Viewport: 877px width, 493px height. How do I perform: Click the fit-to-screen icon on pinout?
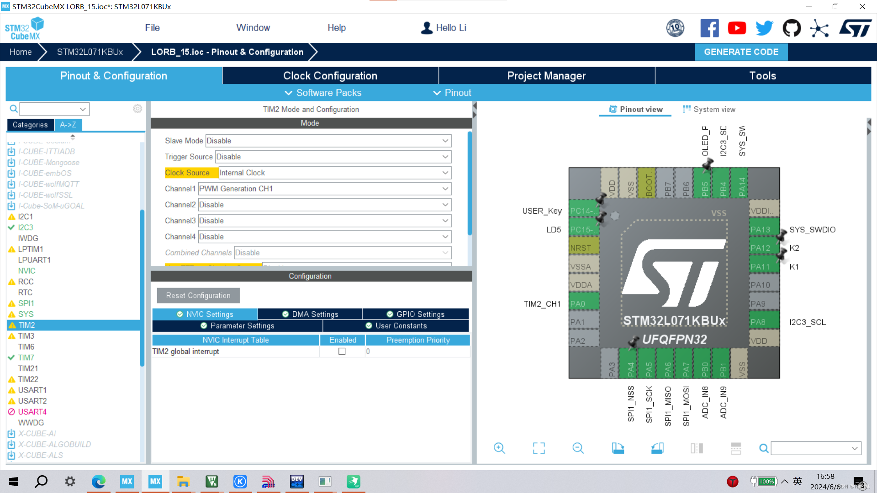[538, 448]
